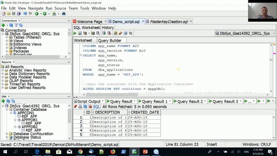Open the Tools menu
277x156 pixels.
tap(85, 8)
